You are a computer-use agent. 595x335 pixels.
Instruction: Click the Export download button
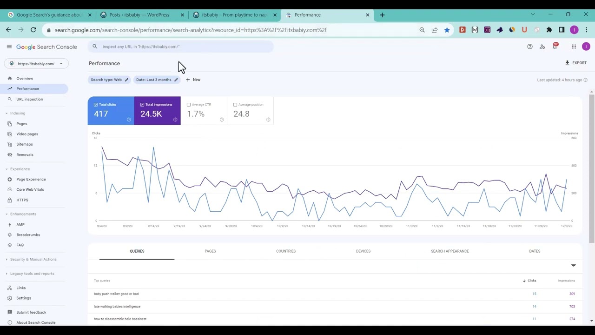[x=576, y=63]
